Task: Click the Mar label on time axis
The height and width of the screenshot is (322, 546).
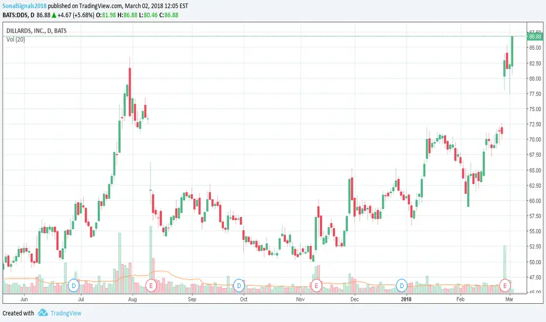Action: 509,299
